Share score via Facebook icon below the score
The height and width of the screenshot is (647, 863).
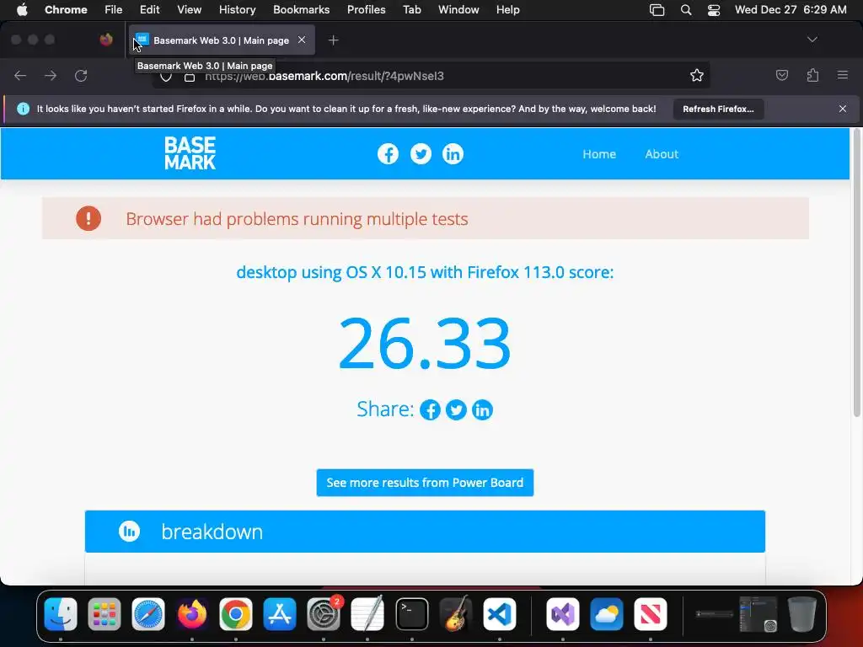[x=430, y=410]
